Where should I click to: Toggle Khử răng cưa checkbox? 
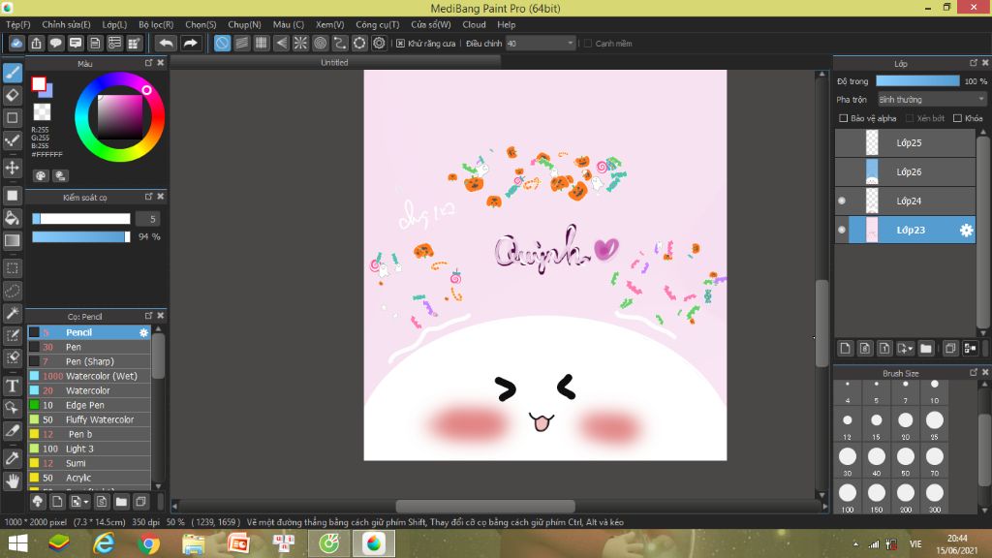point(400,44)
